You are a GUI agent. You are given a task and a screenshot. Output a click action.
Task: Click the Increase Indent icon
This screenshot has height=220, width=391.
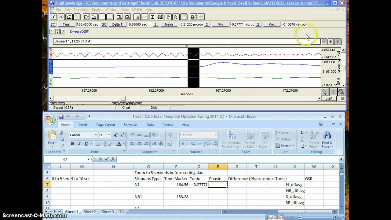pos(161,144)
